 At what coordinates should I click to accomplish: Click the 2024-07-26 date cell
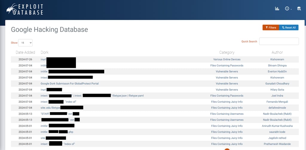coord(25,59)
